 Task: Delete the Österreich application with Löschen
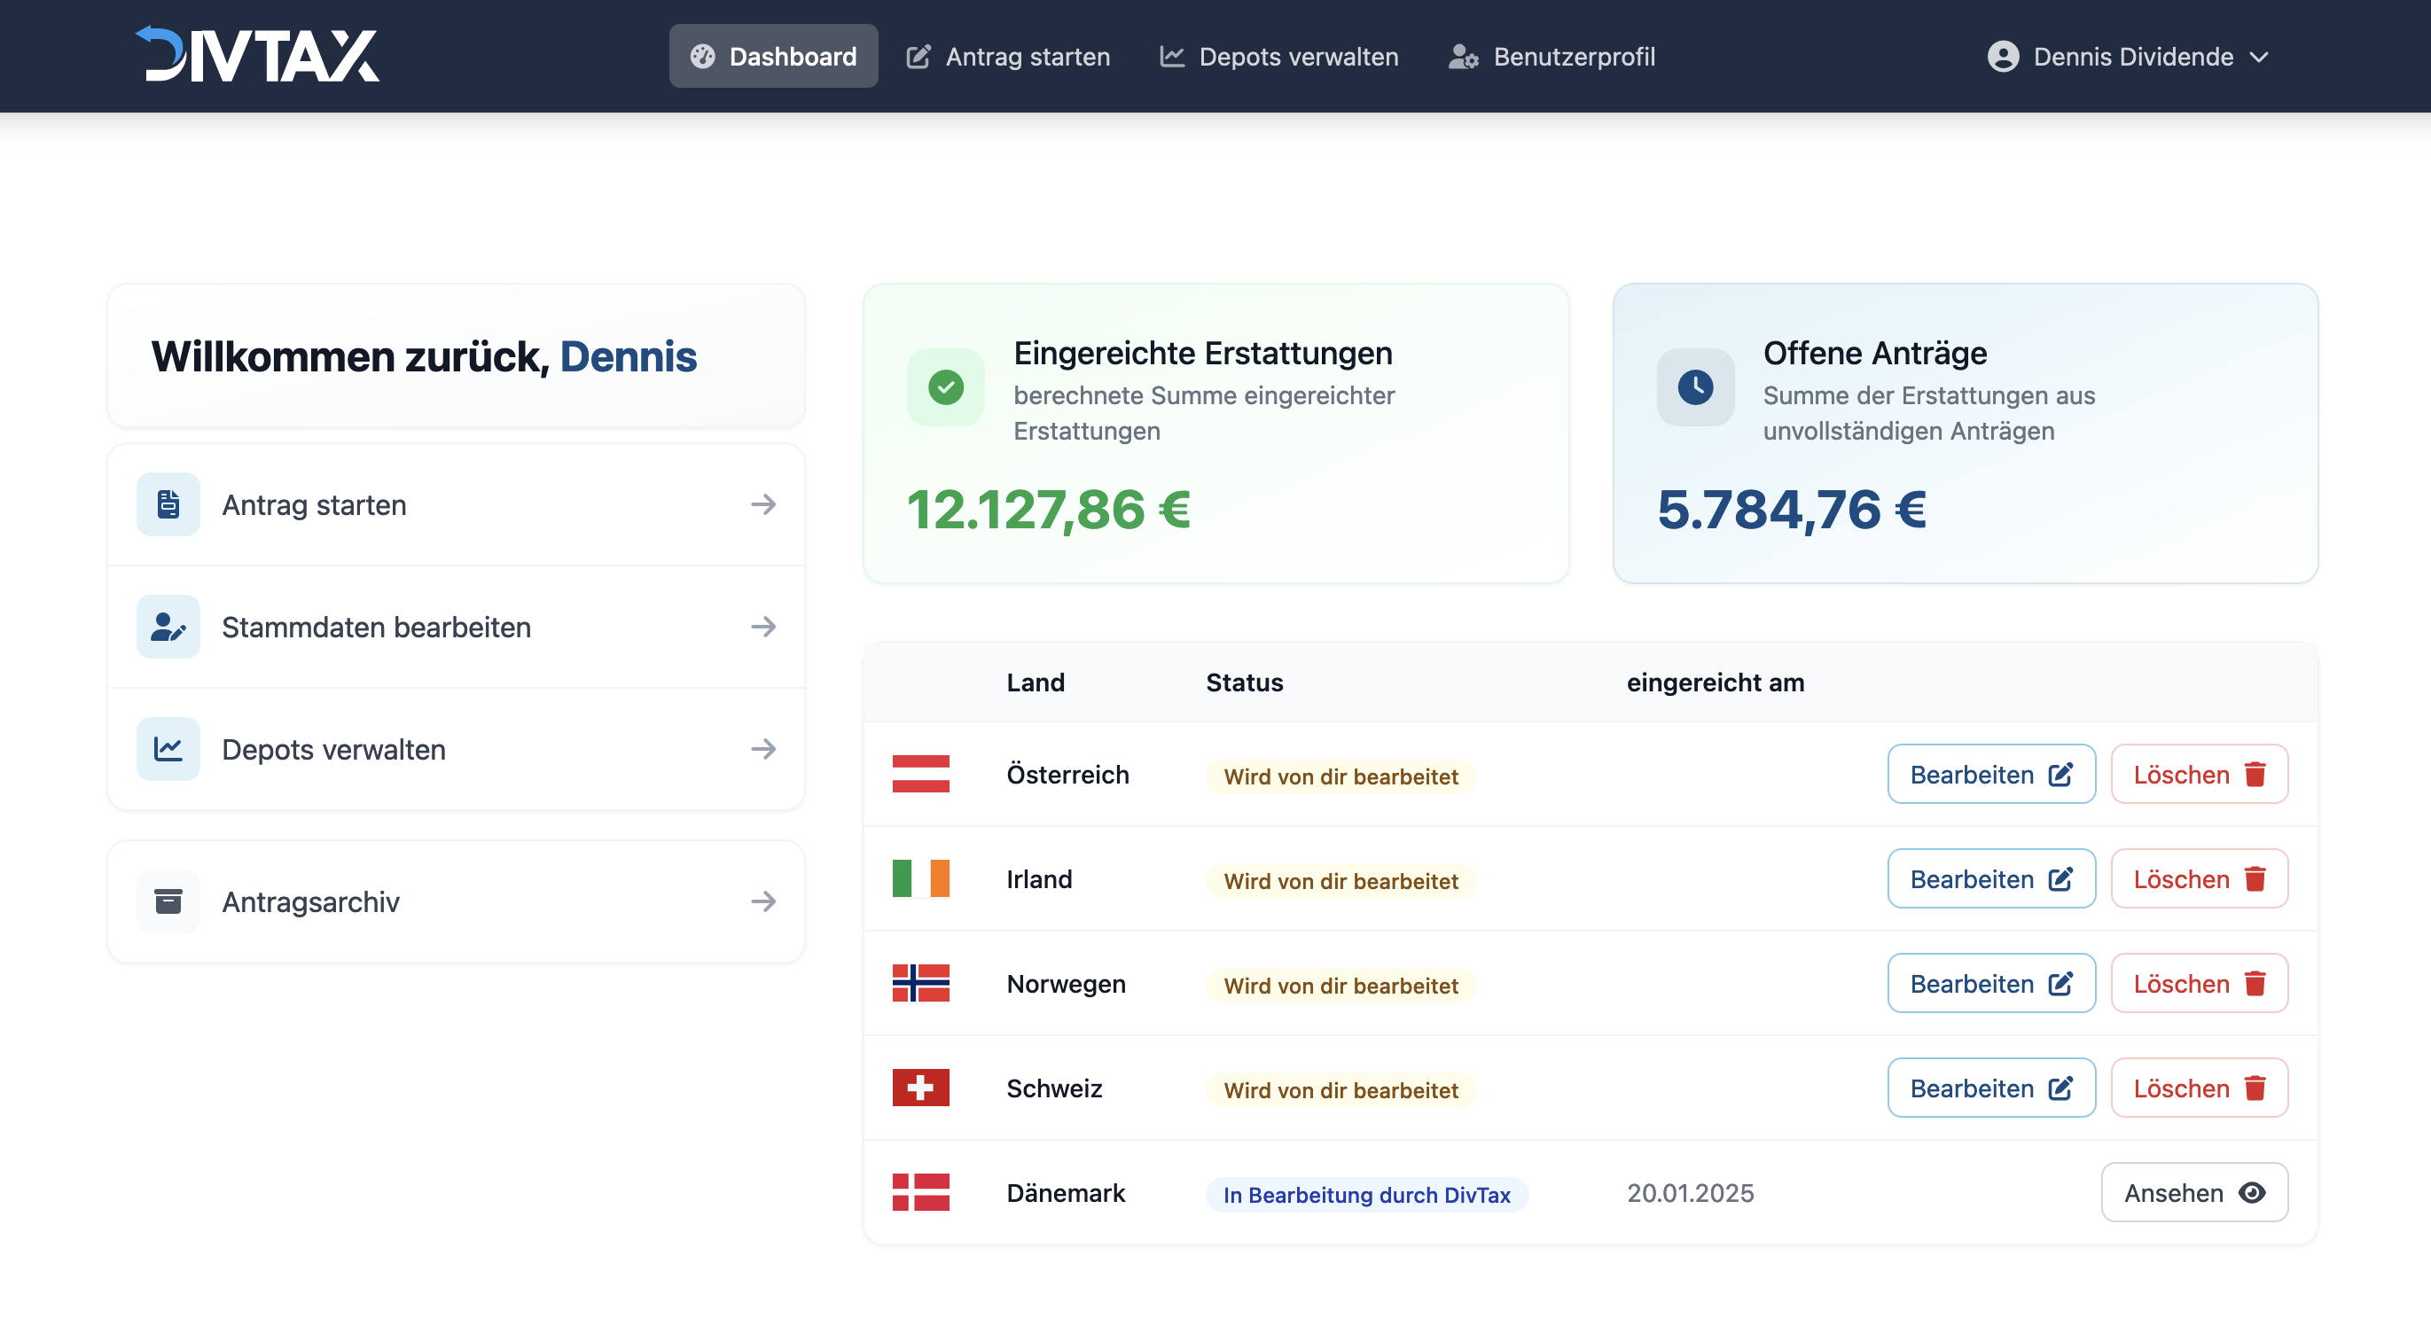click(2200, 775)
